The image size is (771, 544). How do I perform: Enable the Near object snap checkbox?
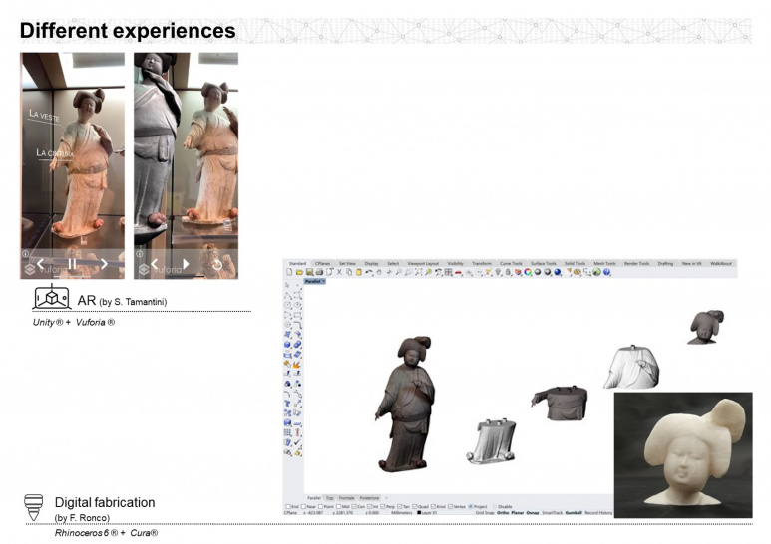(303, 507)
